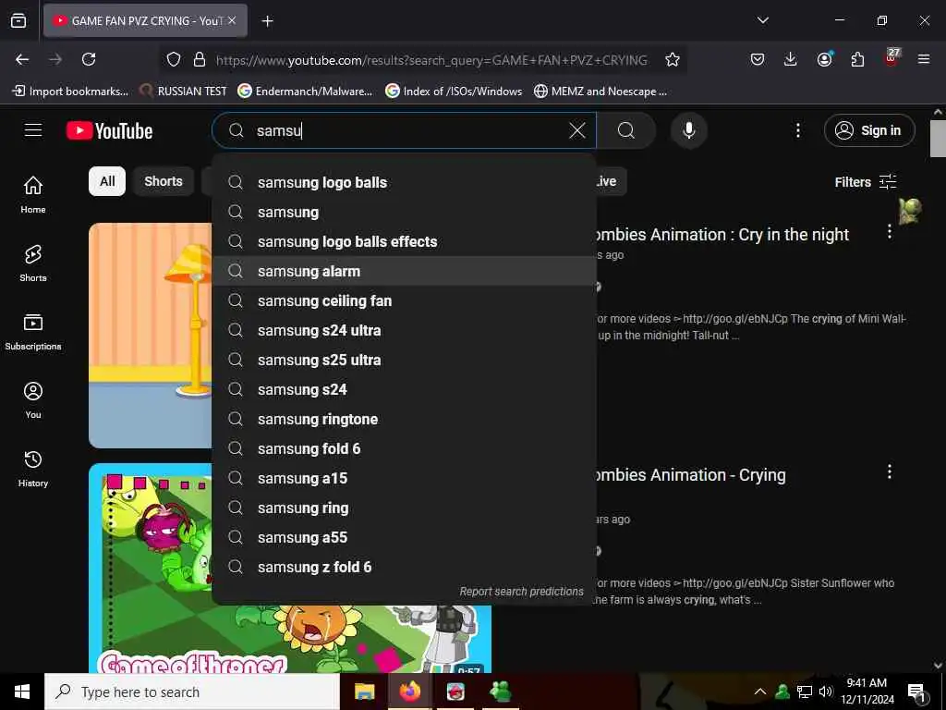Open Cry in the night video title
Image resolution: width=946 pixels, height=710 pixels.
coord(722,234)
